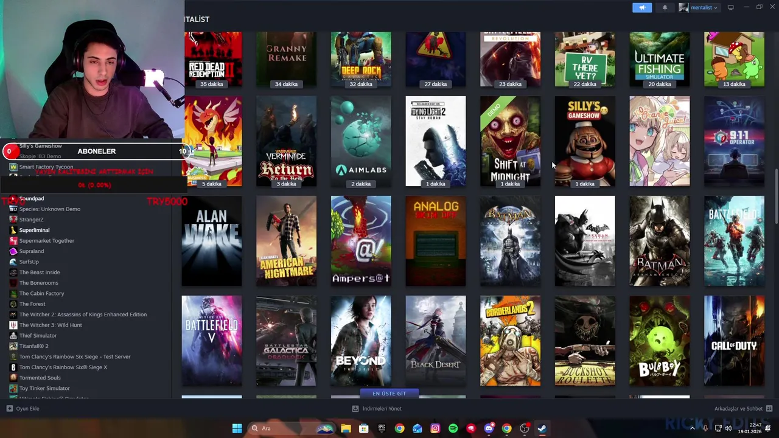The height and width of the screenshot is (438, 779).
Task: Click the Supraland purple game icon
Action: [x=13, y=251]
